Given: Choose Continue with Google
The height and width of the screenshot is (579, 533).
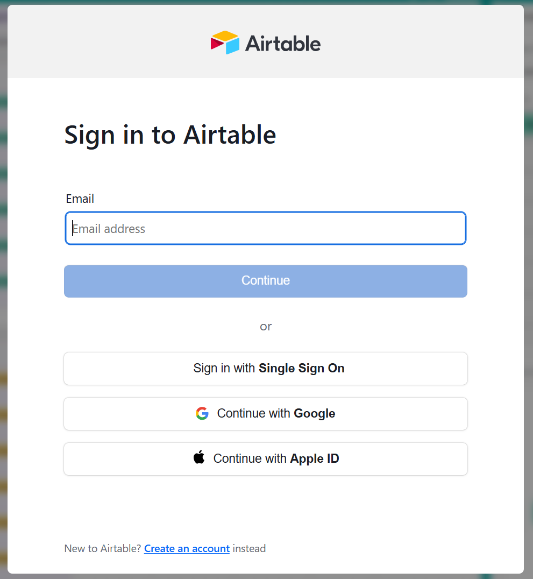Looking at the screenshot, I should pos(266,414).
